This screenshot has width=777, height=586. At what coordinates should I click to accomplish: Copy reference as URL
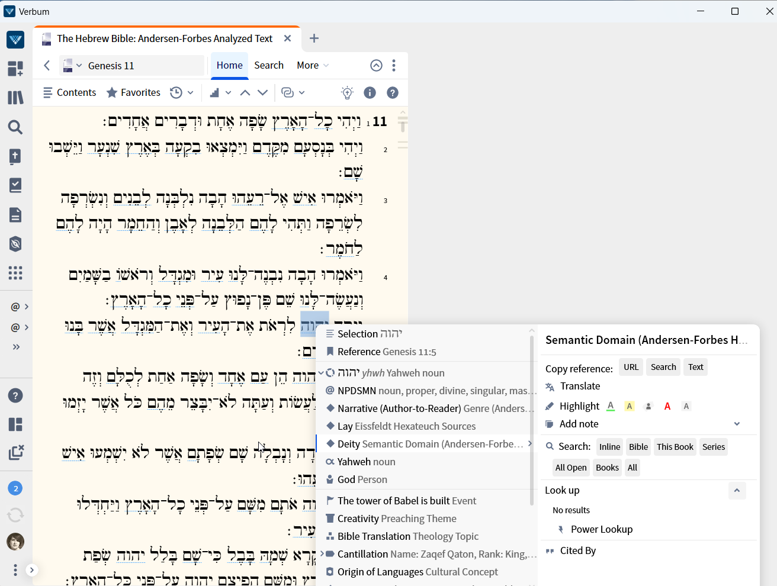[x=631, y=367]
